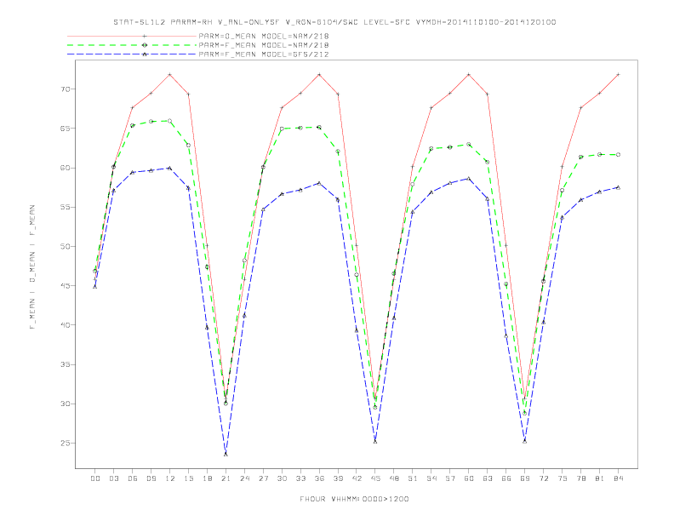Click green circle data point at hour 60
Viewport: 674px width, 521px height.
coord(469,145)
